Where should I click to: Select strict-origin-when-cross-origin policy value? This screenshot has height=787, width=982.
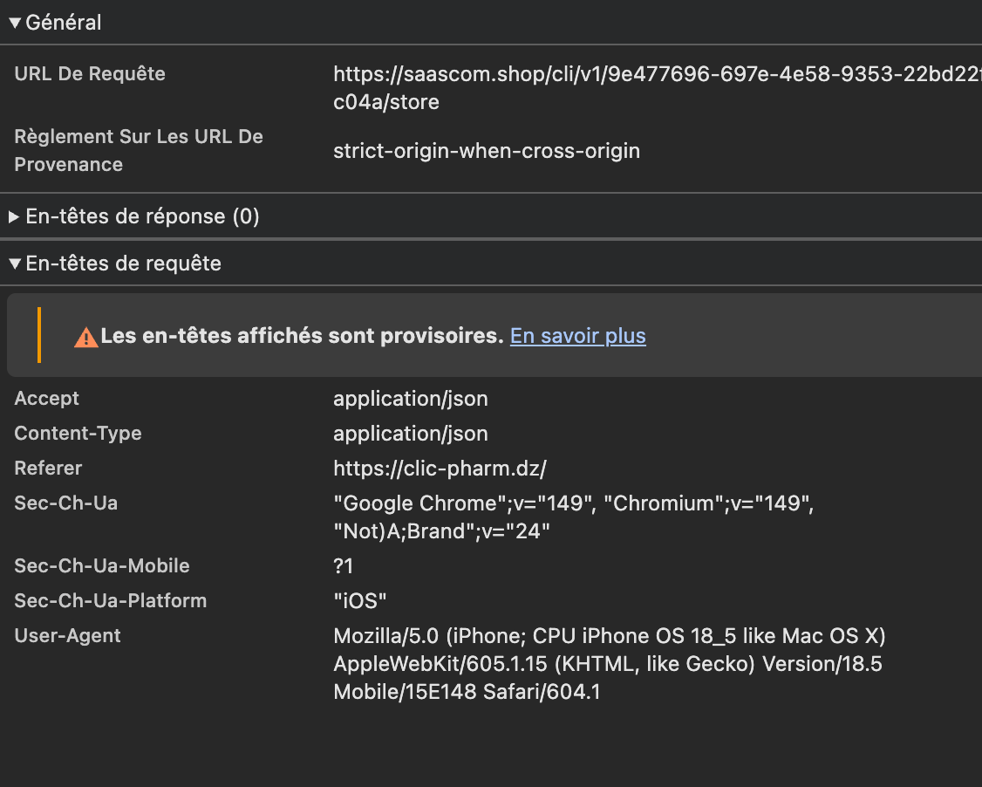487,151
